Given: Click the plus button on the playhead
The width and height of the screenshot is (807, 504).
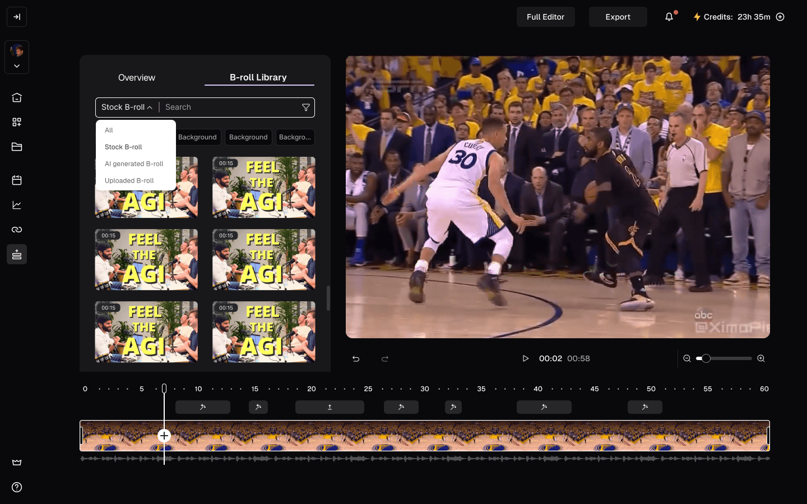Looking at the screenshot, I should click(x=164, y=436).
